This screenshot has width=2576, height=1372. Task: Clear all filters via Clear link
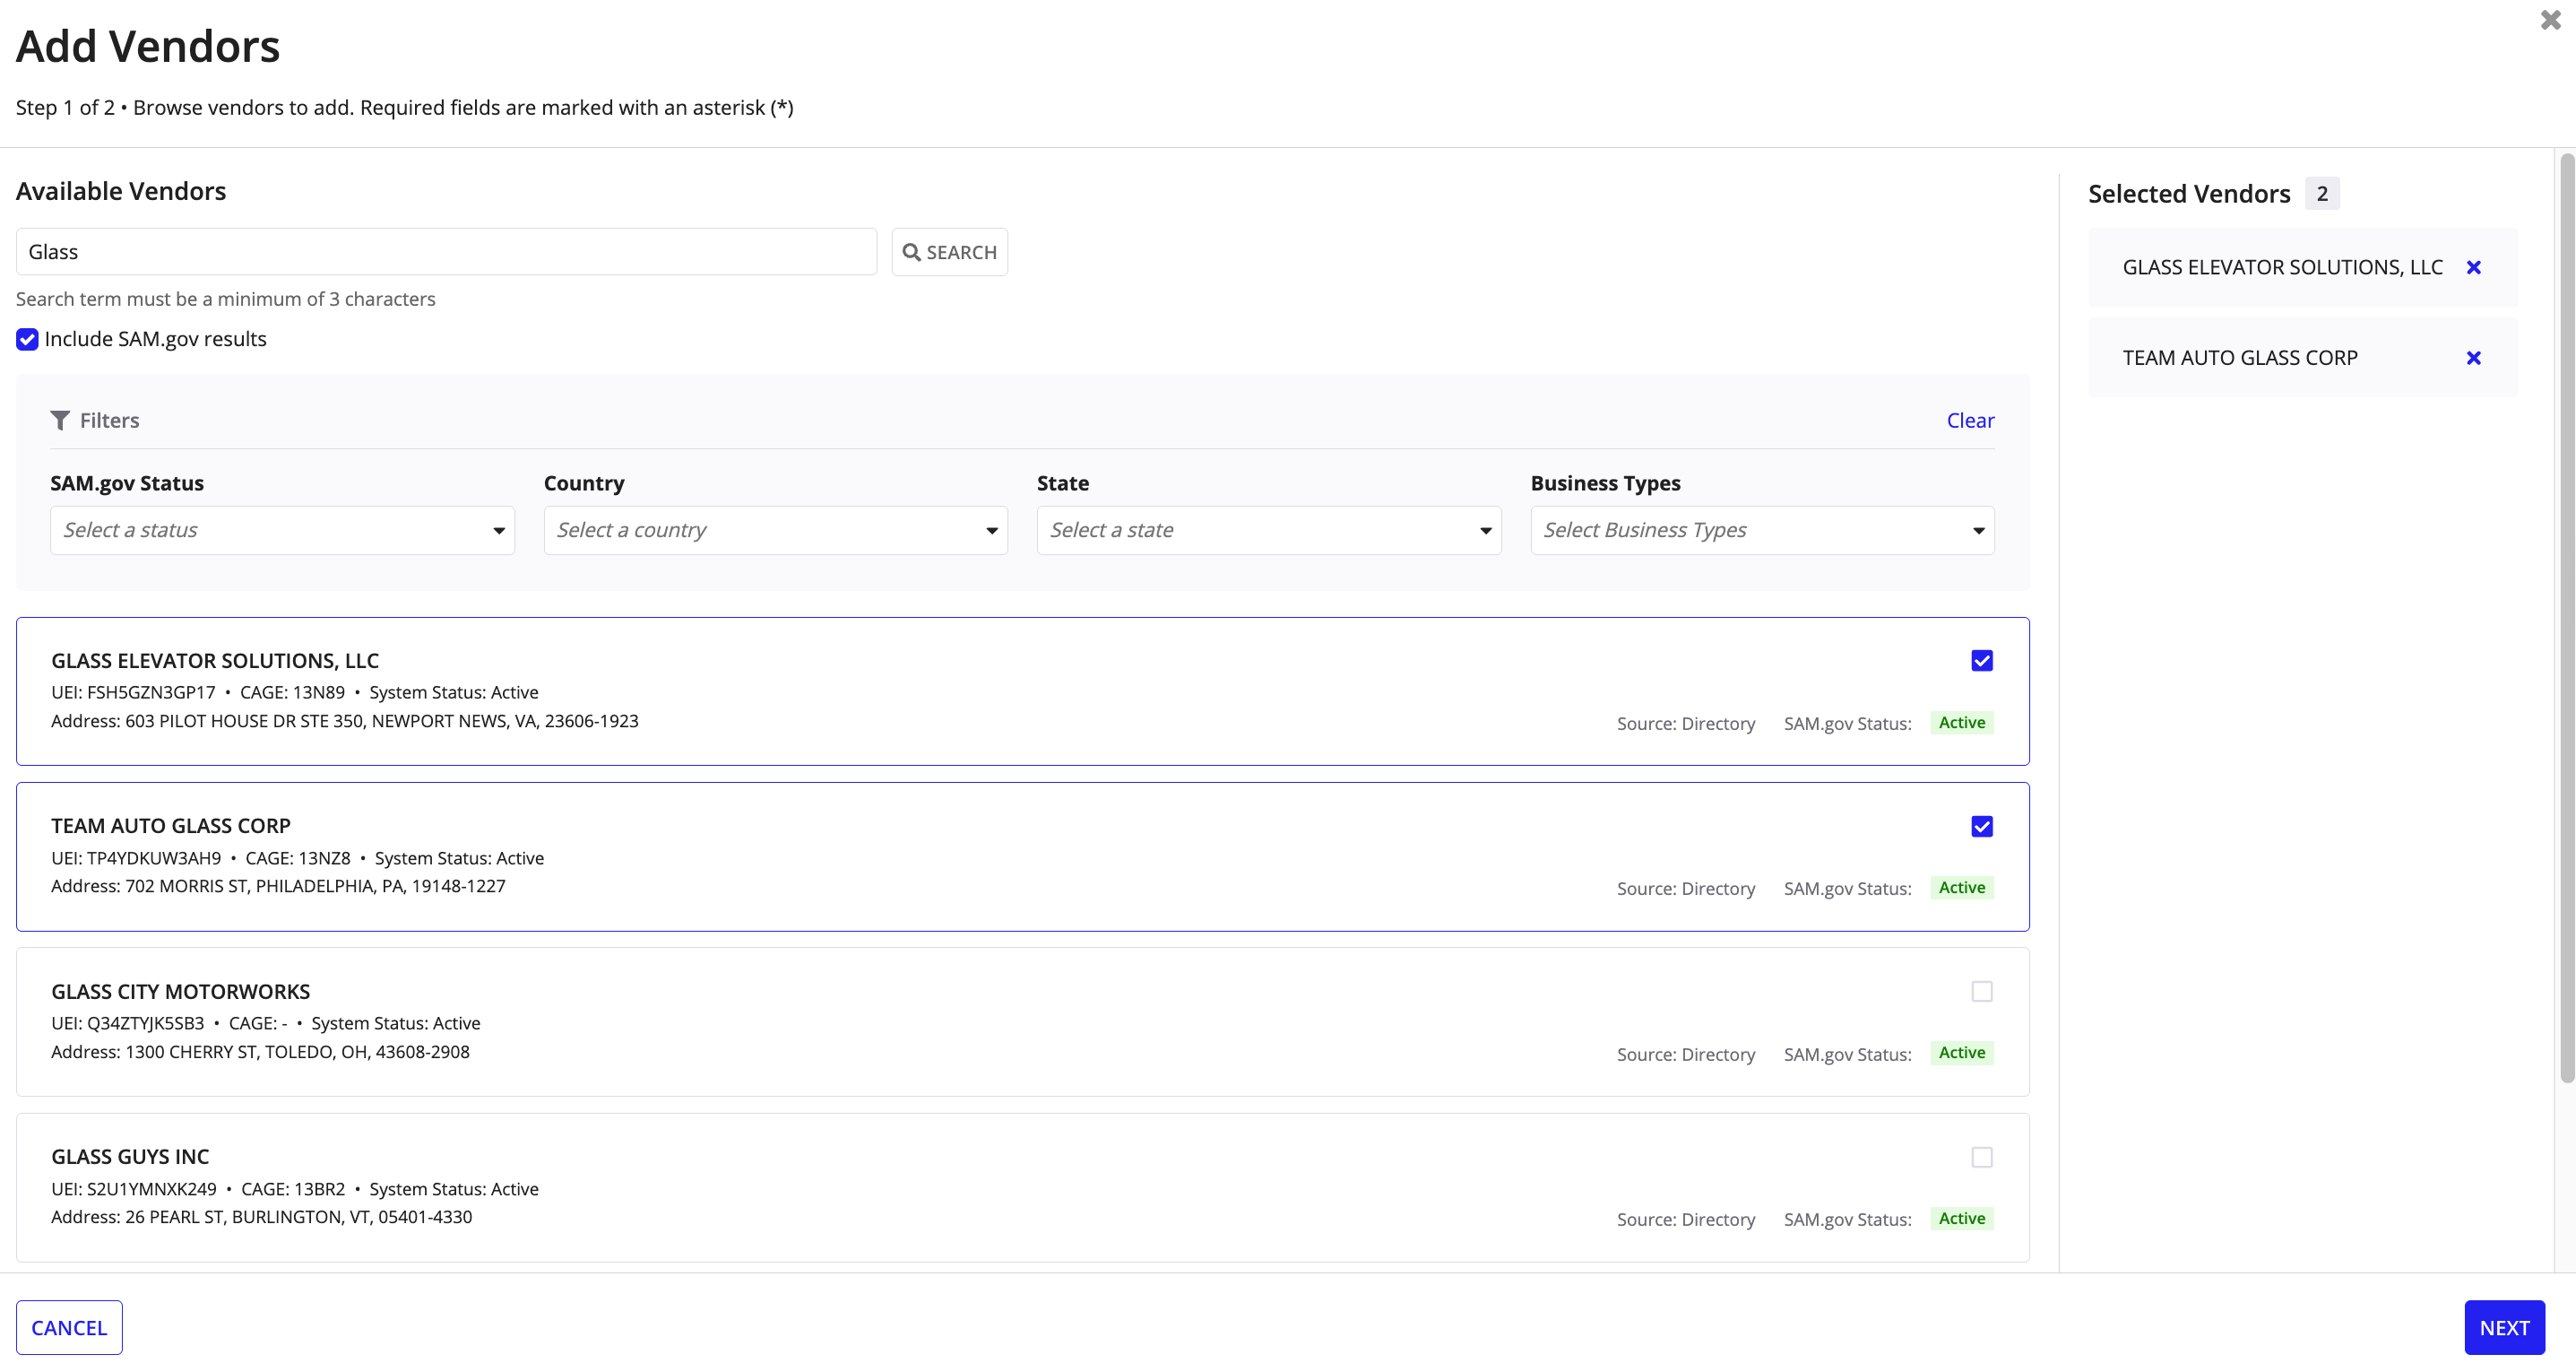1969,421
